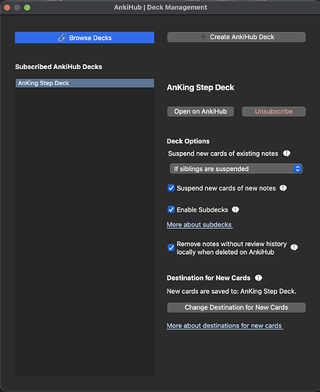Open More about subdecks link
The width and height of the screenshot is (320, 392).
tap(200, 225)
